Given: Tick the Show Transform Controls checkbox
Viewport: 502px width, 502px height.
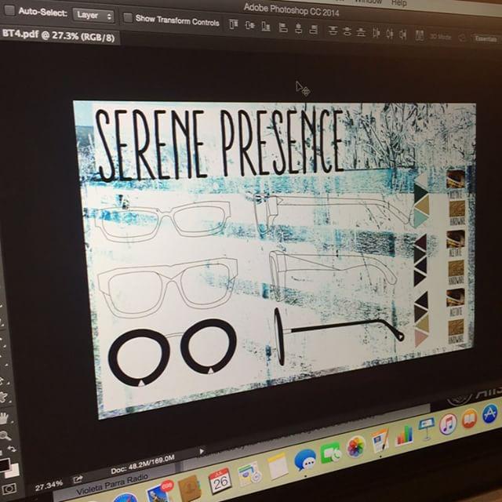Looking at the screenshot, I should [128, 17].
